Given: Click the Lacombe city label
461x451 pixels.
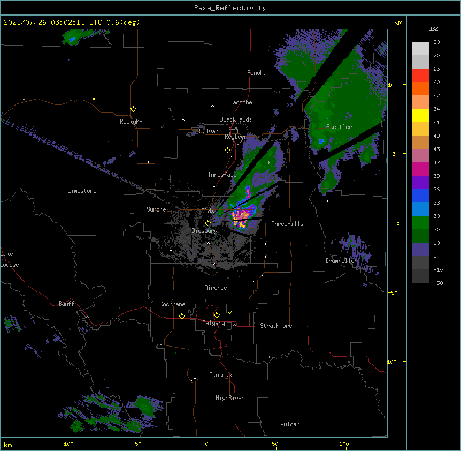Looking at the screenshot, I should click(241, 102).
